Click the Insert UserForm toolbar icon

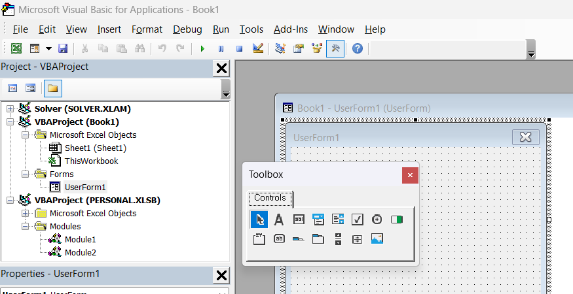point(35,48)
